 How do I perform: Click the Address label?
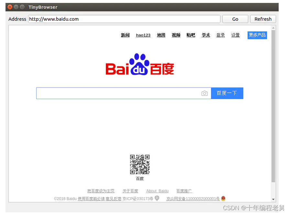[x=17, y=19]
